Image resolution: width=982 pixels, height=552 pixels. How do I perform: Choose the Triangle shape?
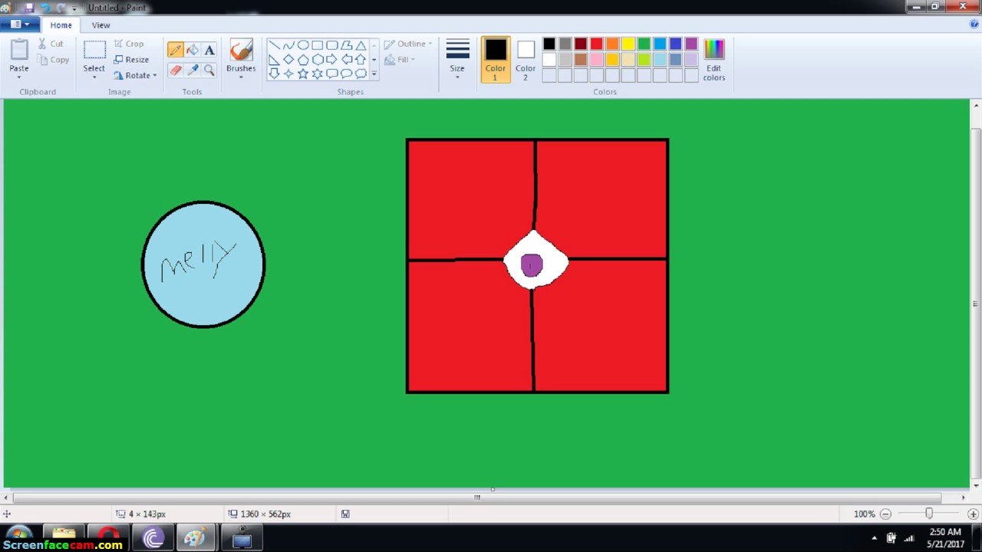click(x=361, y=45)
